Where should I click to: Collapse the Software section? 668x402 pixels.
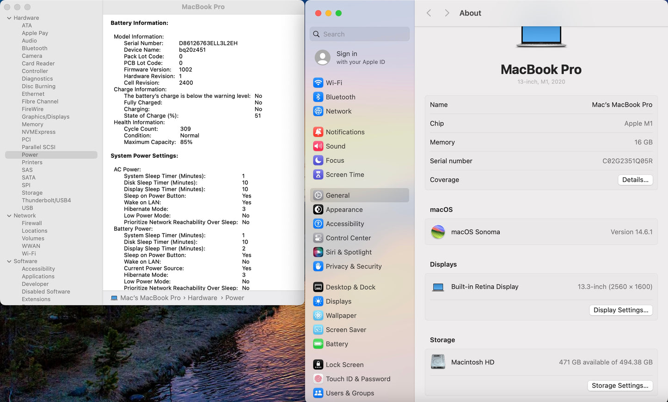pyautogui.click(x=9, y=261)
